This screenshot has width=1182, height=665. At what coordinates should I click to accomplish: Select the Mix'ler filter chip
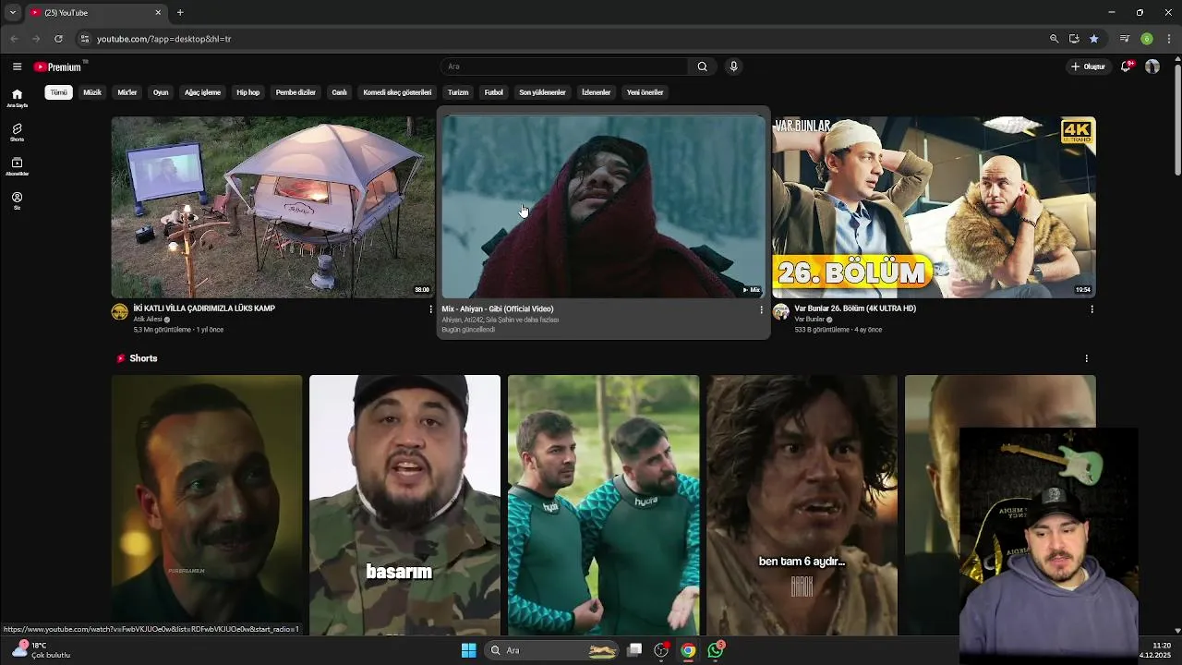coord(127,92)
